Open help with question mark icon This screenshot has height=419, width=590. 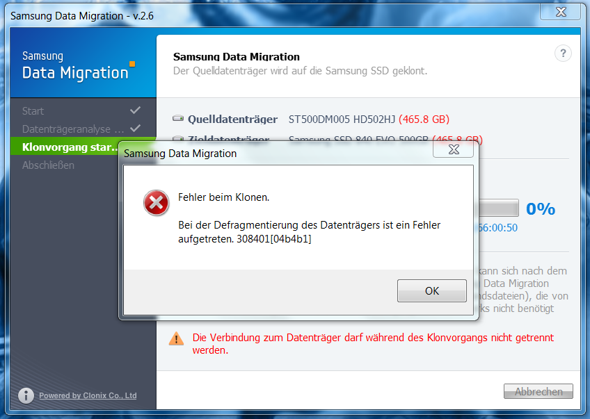pyautogui.click(x=563, y=54)
